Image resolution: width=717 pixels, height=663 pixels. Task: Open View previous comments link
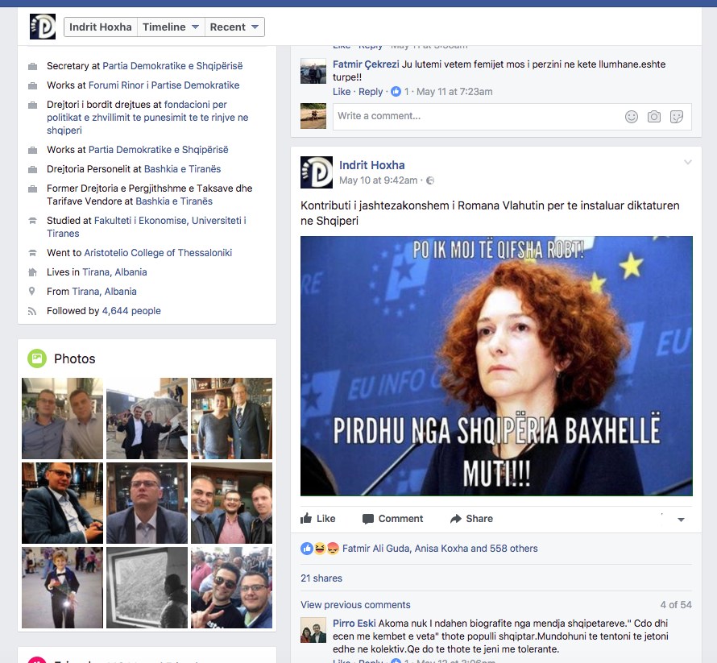[355, 605]
